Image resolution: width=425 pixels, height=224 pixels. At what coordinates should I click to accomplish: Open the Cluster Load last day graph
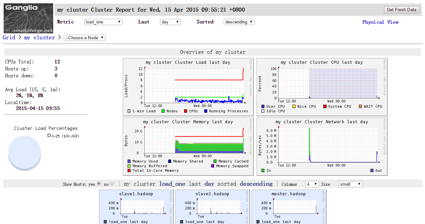[188, 87]
